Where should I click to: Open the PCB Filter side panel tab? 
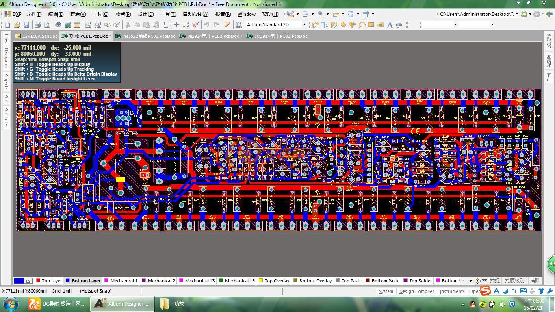click(6, 117)
